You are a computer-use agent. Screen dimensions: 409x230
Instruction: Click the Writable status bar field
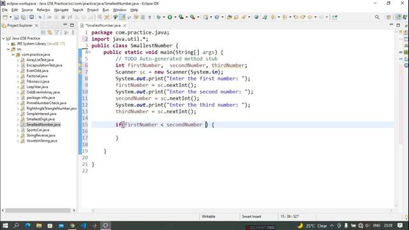pos(208,217)
